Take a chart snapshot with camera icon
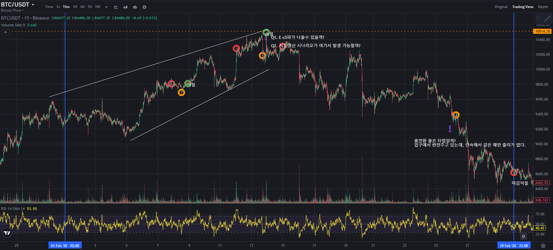The height and width of the screenshot is (250, 553). point(135,7)
